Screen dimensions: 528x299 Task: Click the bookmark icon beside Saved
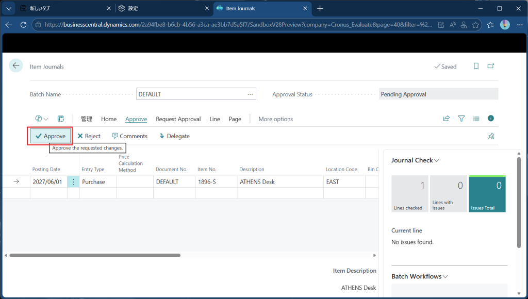(x=476, y=67)
